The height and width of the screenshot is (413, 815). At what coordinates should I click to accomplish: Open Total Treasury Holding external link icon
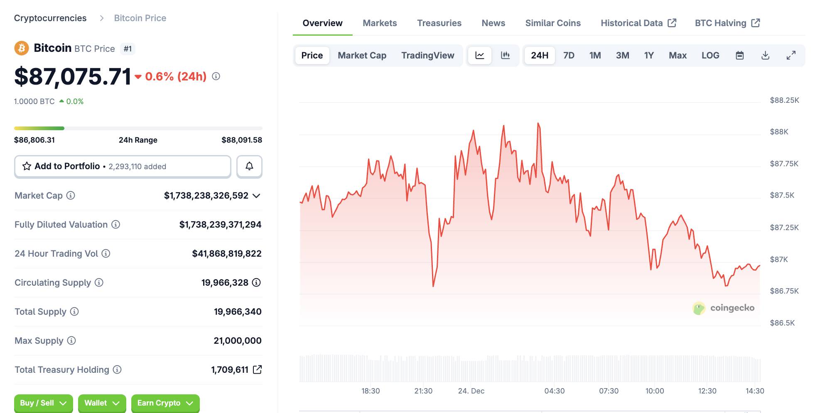point(257,369)
